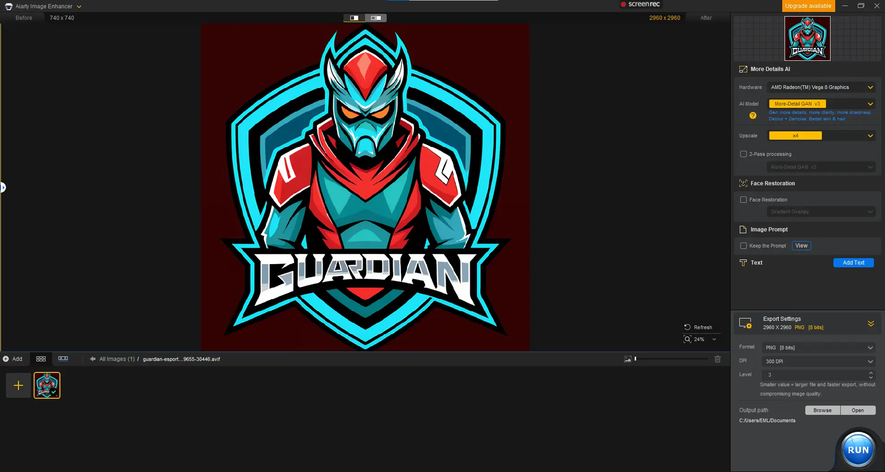Close the Aiarty window
This screenshot has width=885, height=472.
pos(877,6)
